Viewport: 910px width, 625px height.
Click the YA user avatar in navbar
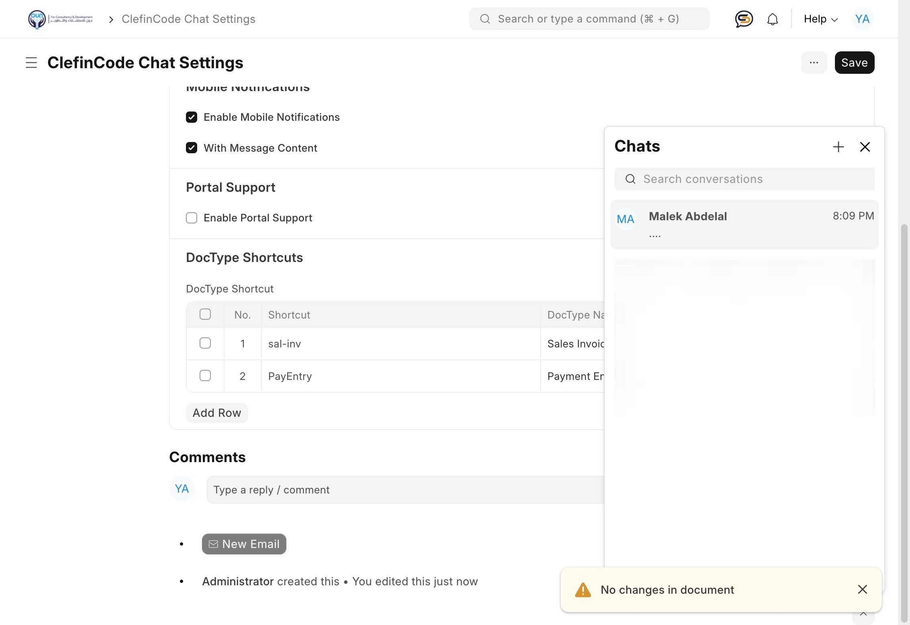tap(862, 19)
